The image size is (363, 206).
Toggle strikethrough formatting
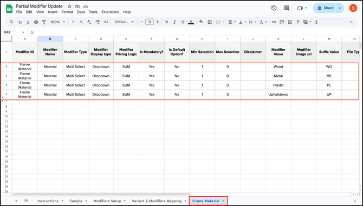[183, 22]
